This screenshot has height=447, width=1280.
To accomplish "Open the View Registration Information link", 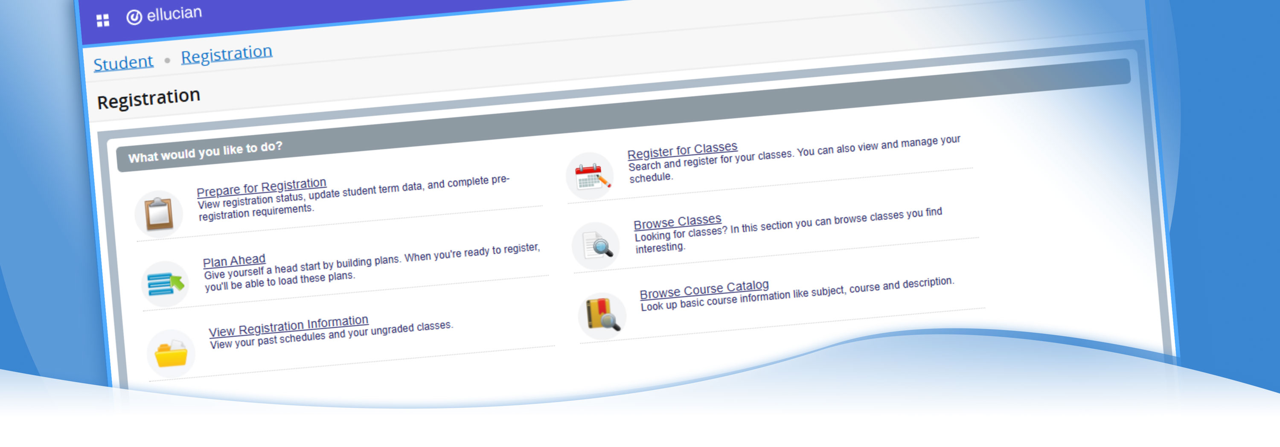I will [288, 326].
